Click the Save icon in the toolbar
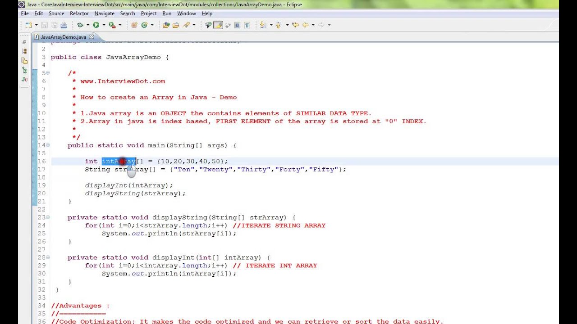 coord(44,25)
